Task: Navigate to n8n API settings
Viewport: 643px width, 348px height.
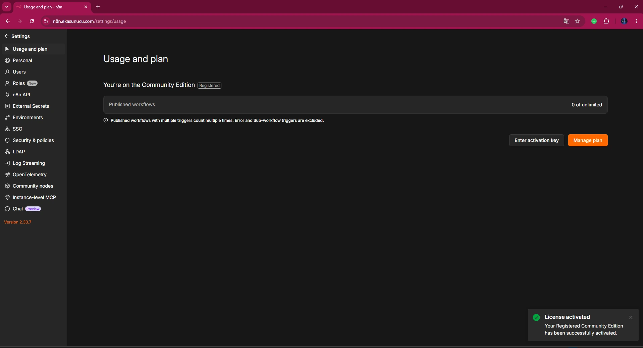Action: (33, 95)
